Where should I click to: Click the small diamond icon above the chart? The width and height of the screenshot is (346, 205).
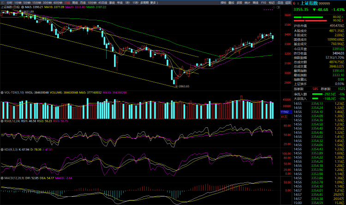click(x=274, y=8)
